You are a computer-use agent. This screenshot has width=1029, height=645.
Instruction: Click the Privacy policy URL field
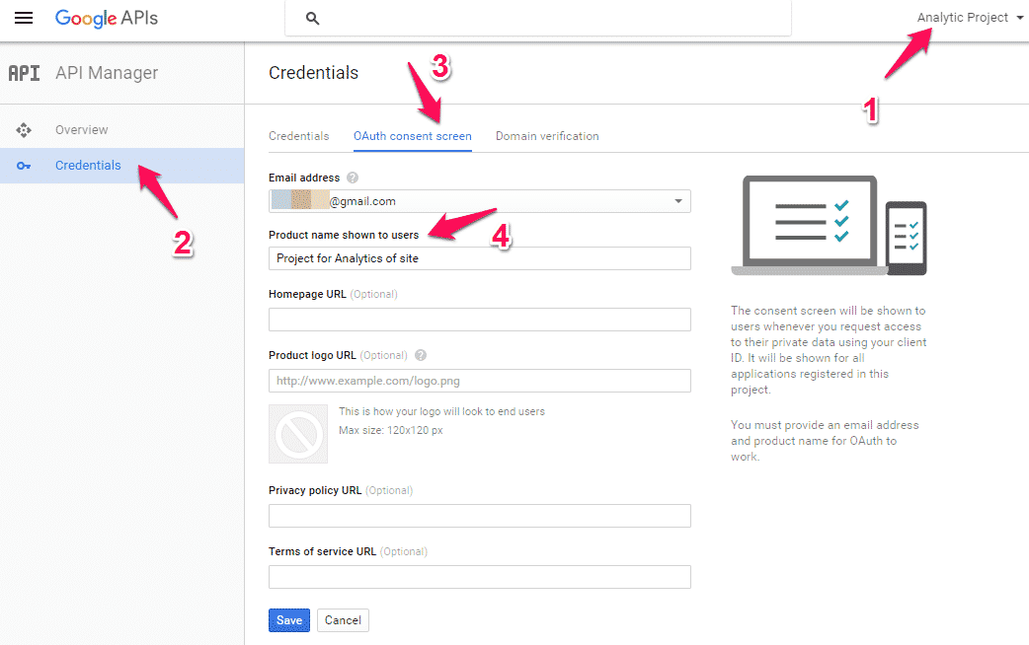point(479,516)
